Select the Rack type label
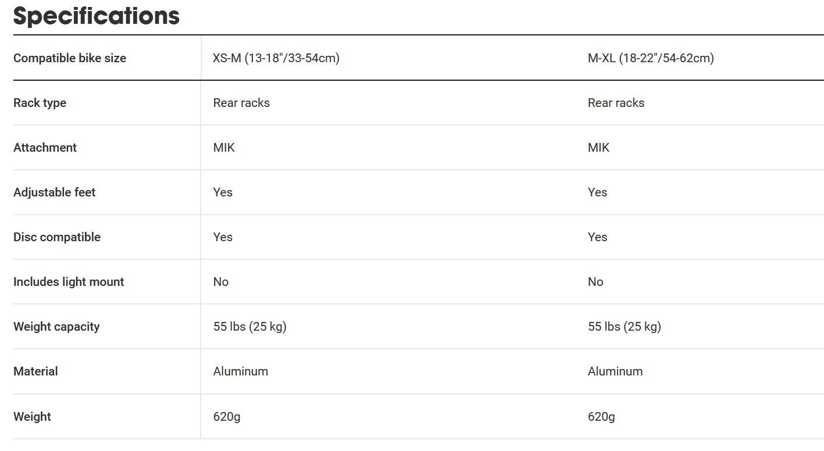824x451 pixels. pos(40,103)
